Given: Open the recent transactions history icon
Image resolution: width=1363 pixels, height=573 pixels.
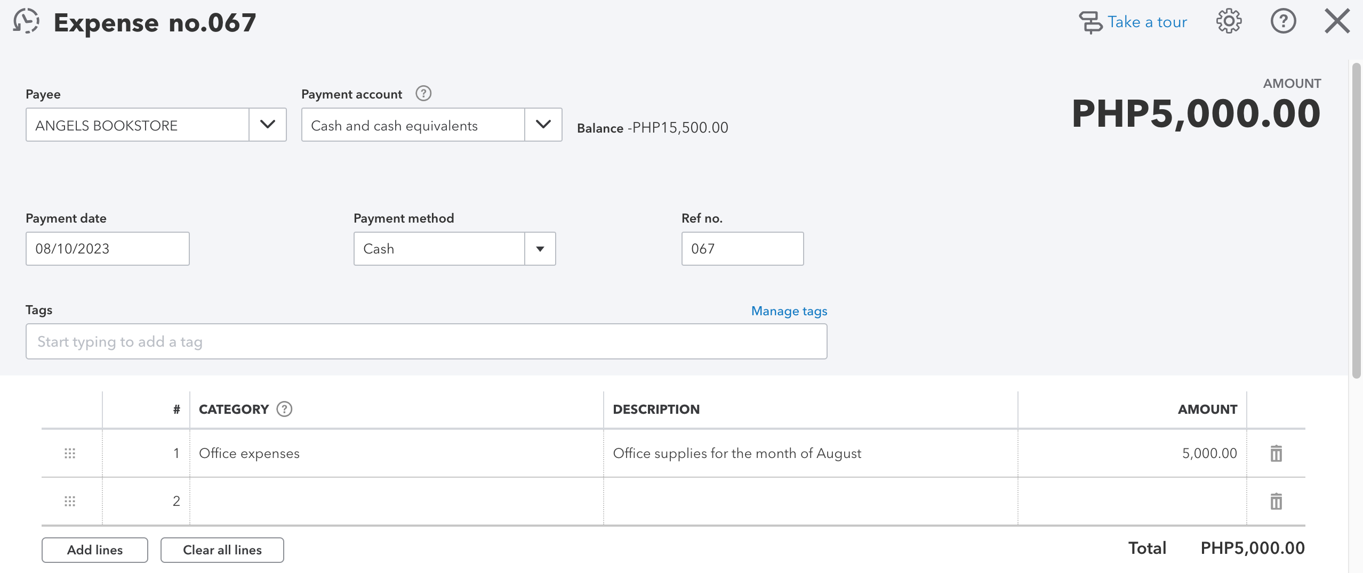Looking at the screenshot, I should point(26,22).
